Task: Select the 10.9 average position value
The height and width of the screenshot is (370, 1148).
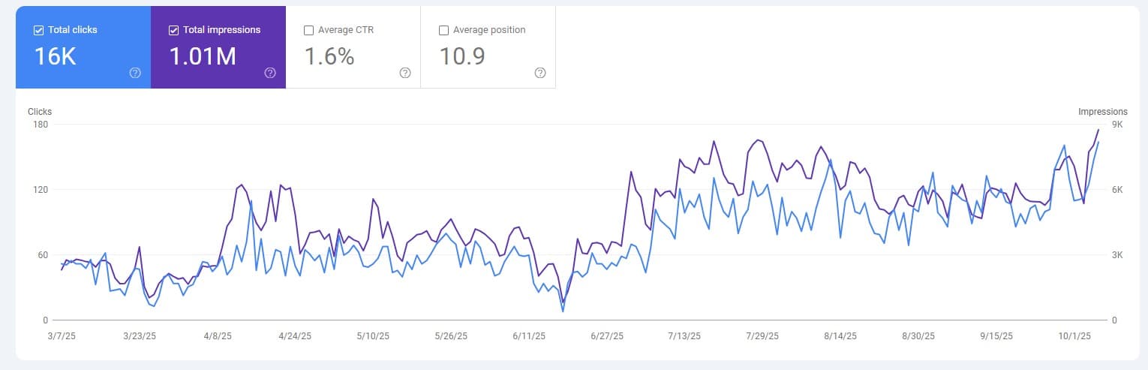Action: [461, 56]
